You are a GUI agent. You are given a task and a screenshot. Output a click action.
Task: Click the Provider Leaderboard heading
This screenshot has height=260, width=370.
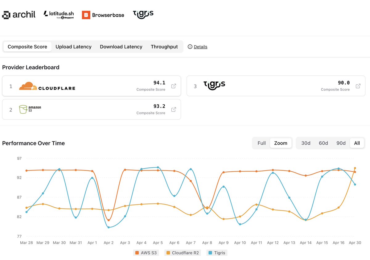(31, 67)
